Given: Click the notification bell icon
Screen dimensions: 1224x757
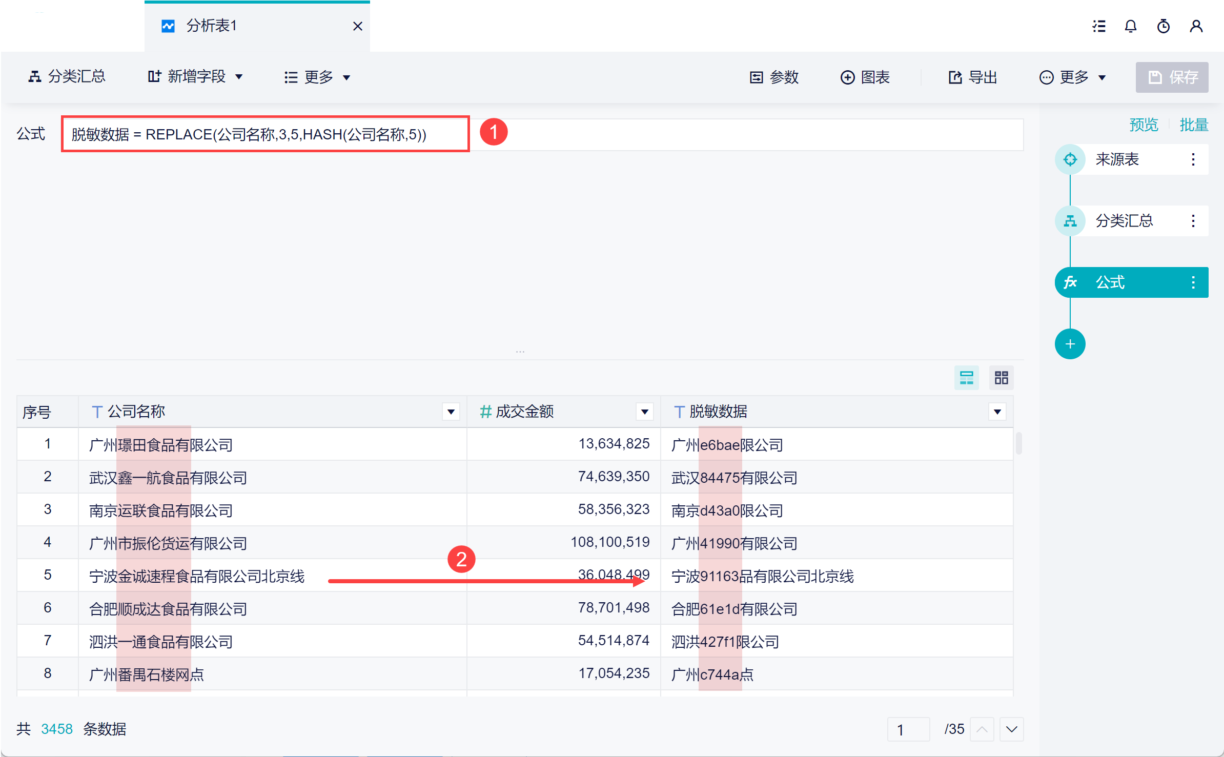Looking at the screenshot, I should click(x=1130, y=26).
